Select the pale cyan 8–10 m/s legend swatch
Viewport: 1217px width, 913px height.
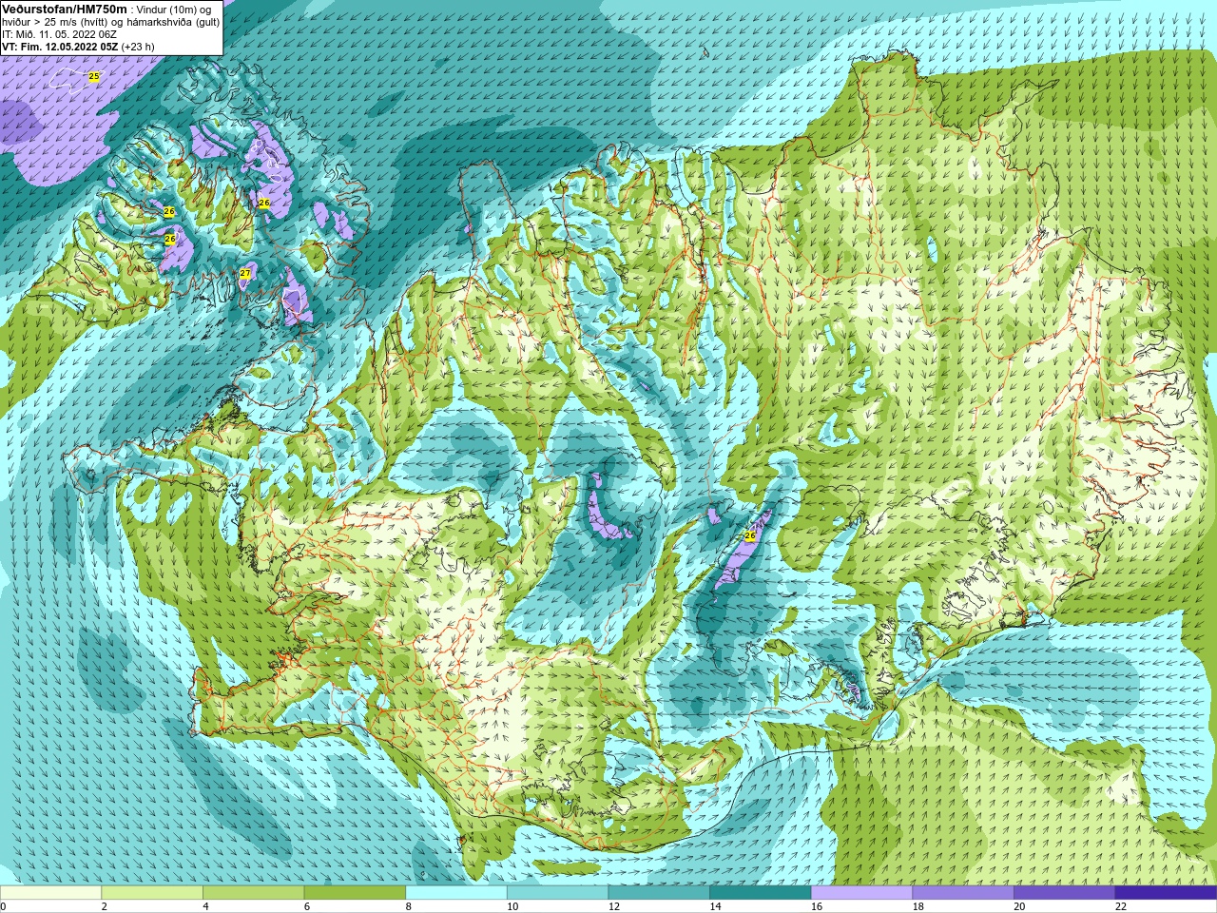(456, 893)
